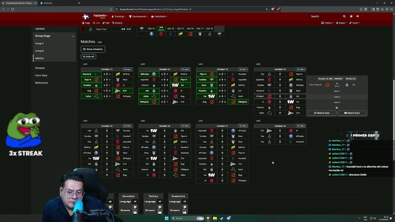The image size is (395, 222).
Task: Open Discord from the taskbar
Action: 229,218
